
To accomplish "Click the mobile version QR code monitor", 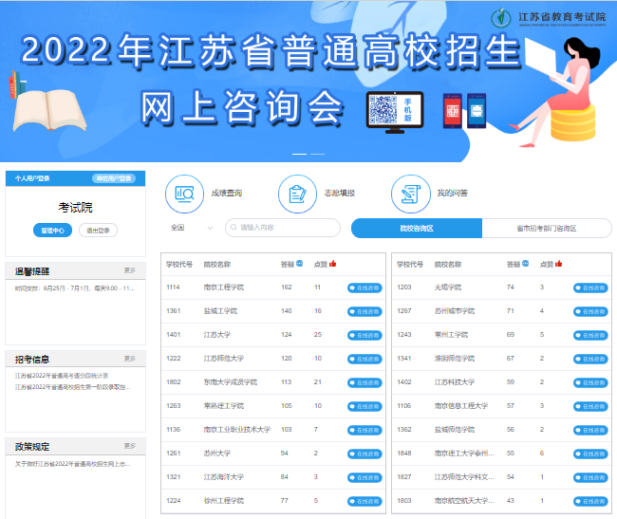I will point(395,112).
